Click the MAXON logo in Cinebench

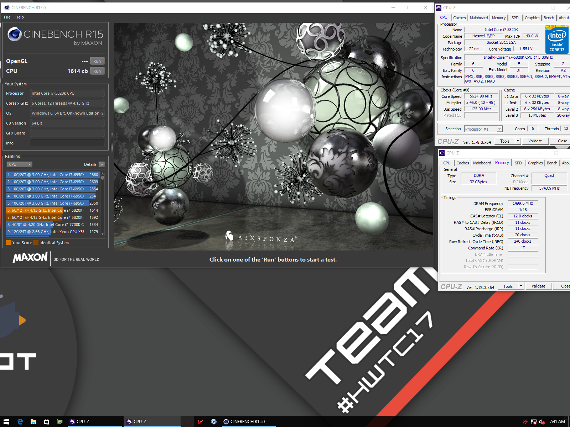pyautogui.click(x=30, y=257)
